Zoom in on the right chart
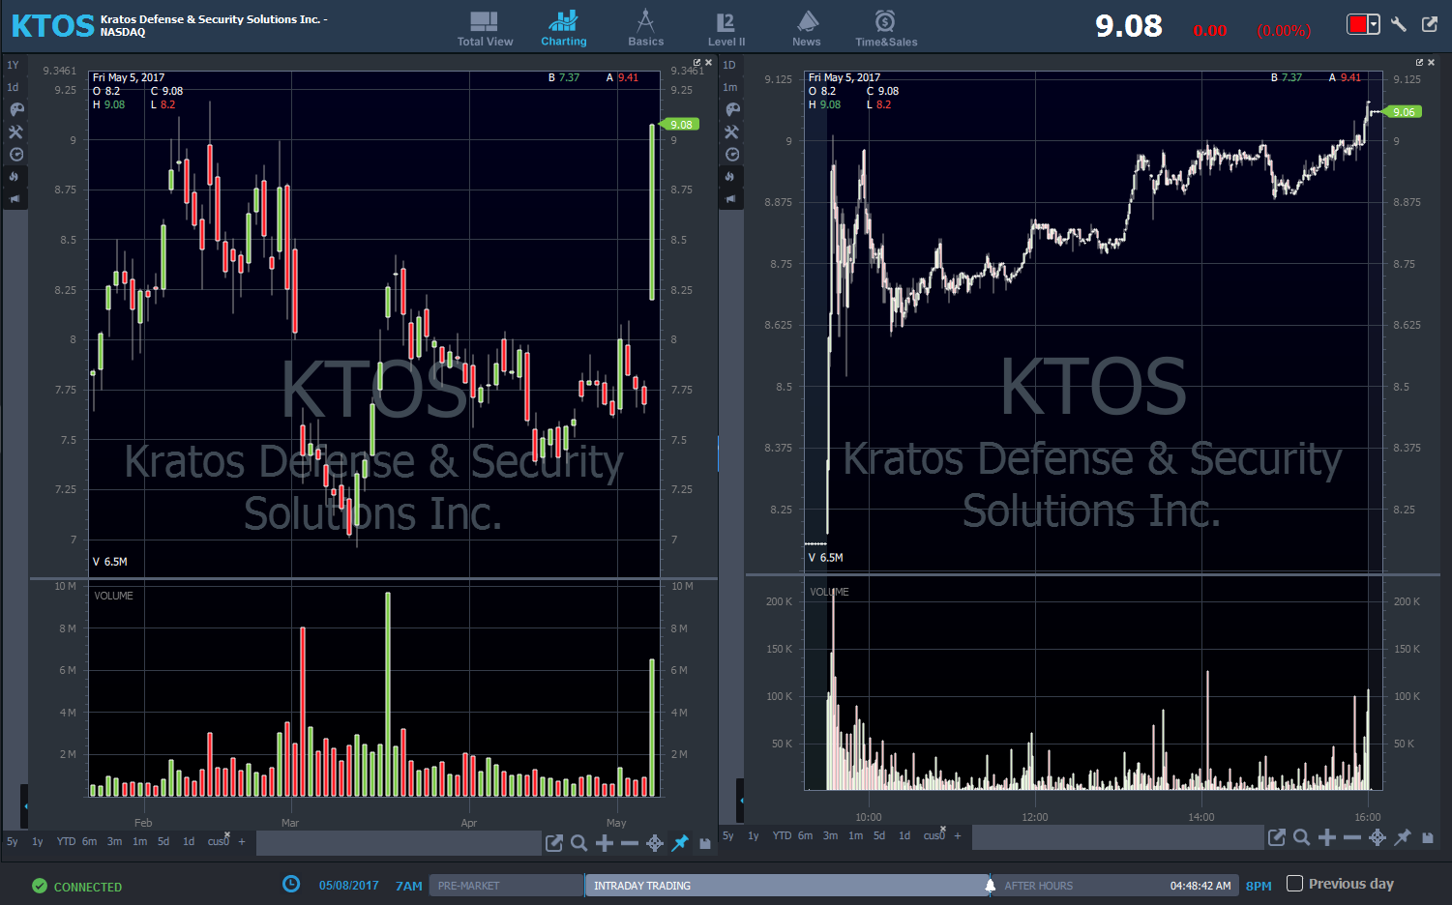 pos(1327,837)
